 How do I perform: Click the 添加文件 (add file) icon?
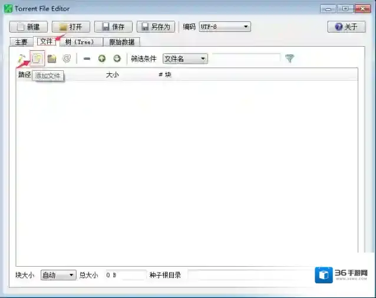point(37,58)
